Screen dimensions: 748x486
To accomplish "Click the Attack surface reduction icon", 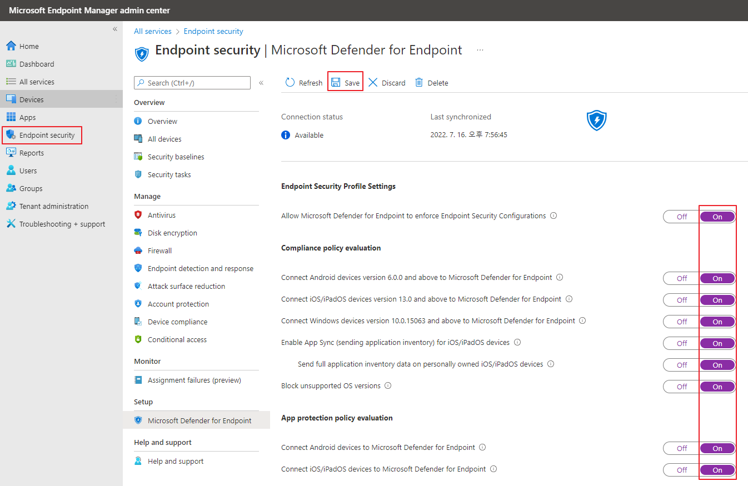I will pyautogui.click(x=138, y=286).
